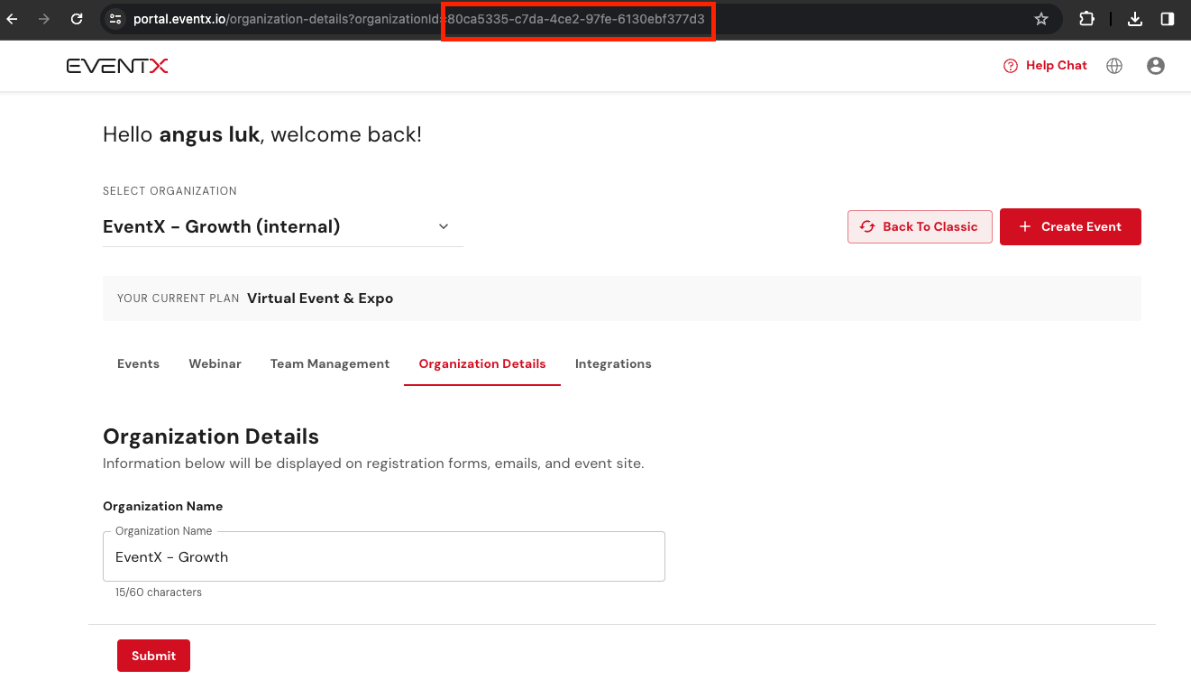Submit the organization details form

point(153,656)
